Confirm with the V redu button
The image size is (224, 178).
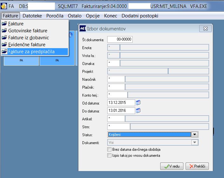(172, 166)
